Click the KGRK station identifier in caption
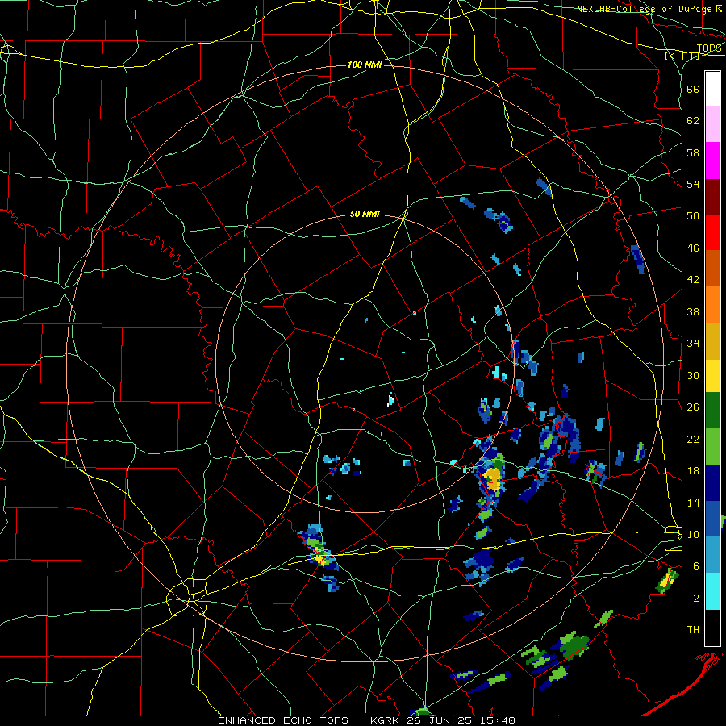726x726 pixels. tap(386, 720)
